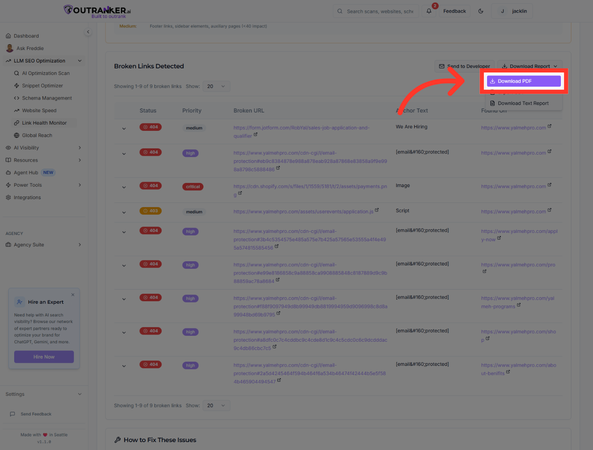Viewport: 593px width, 450px height.
Task: Open external link icon beside payments.png URL
Action: pos(240,193)
